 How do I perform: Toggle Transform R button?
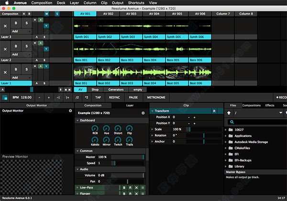click(x=214, y=111)
